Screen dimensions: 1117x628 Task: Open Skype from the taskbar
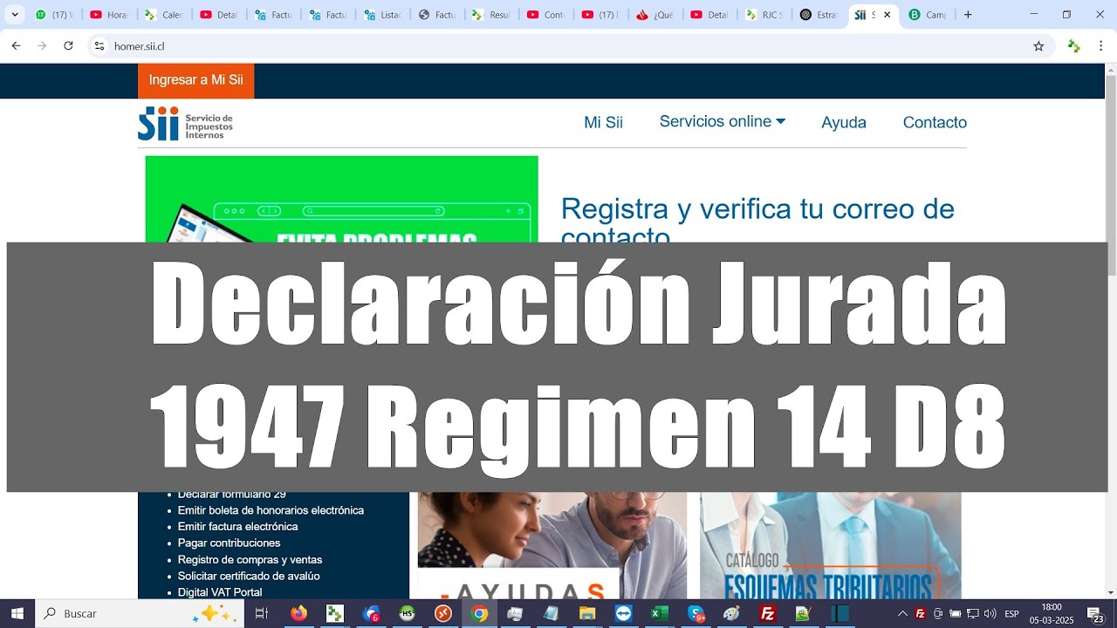[x=696, y=614]
